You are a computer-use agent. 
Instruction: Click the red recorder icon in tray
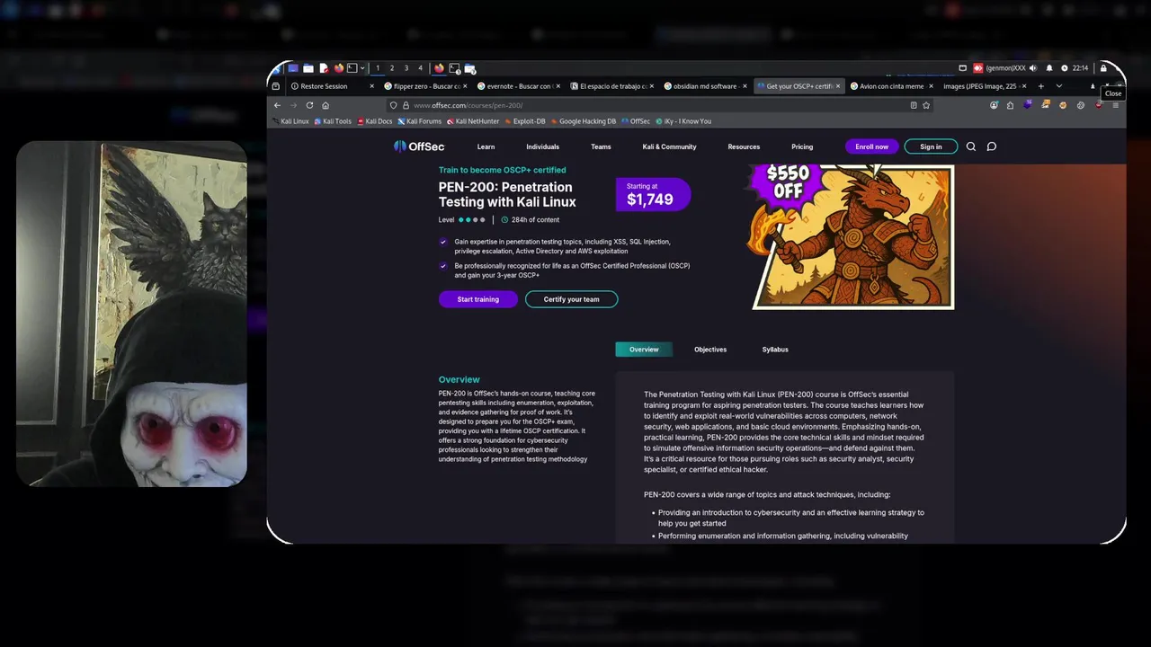[x=978, y=68]
